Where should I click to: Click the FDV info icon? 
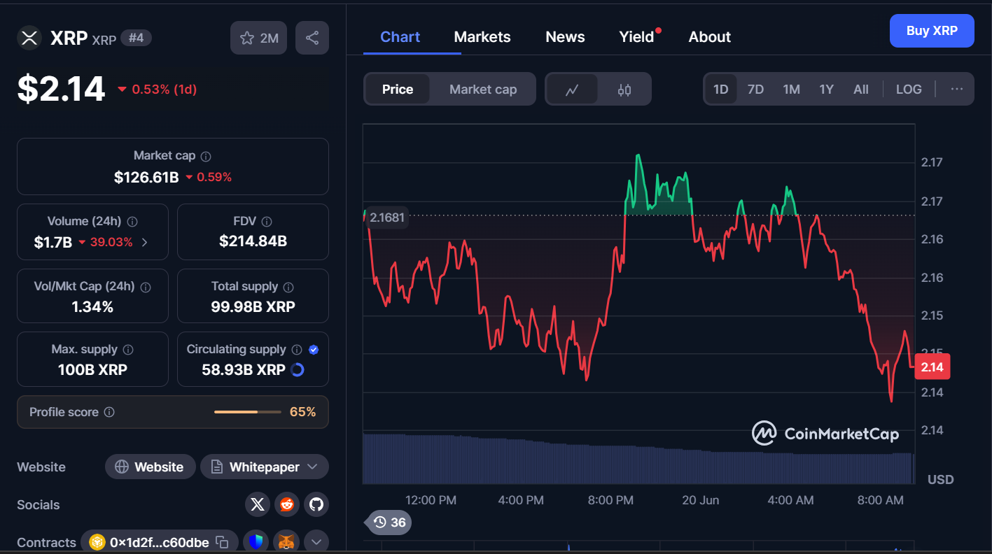[267, 222]
